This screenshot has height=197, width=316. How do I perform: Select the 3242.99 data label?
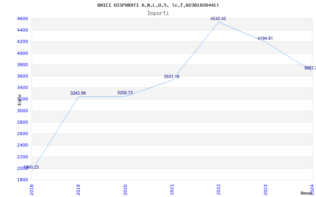click(78, 93)
